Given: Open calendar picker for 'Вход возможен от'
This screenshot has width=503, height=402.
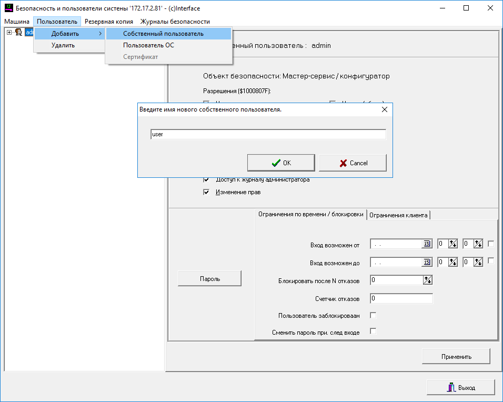Looking at the screenshot, I should point(427,244).
